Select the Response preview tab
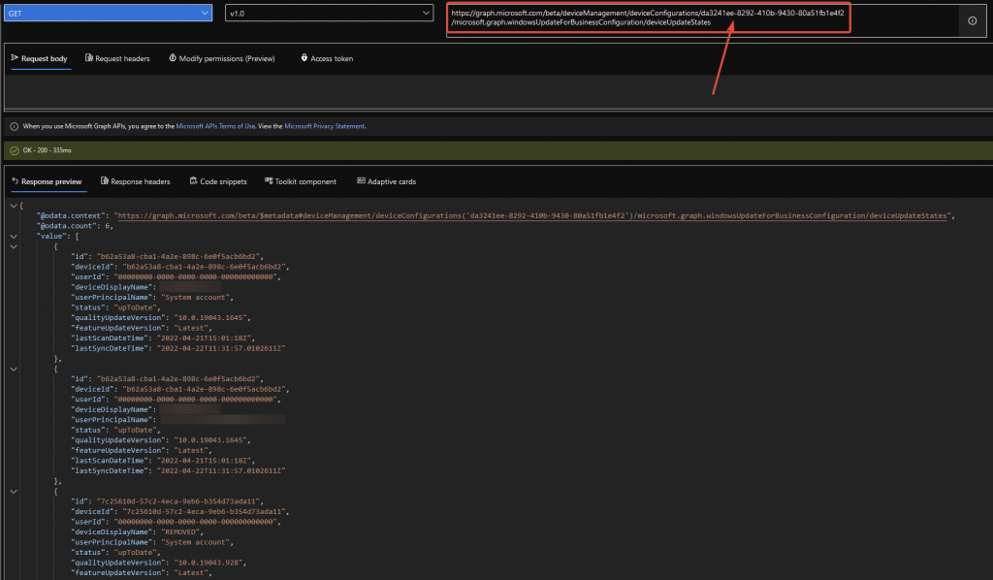993x580 pixels. tap(47, 181)
